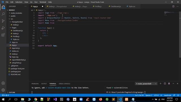Switch to DEBUG CONSOLE panel tab

[x=64, y=84]
